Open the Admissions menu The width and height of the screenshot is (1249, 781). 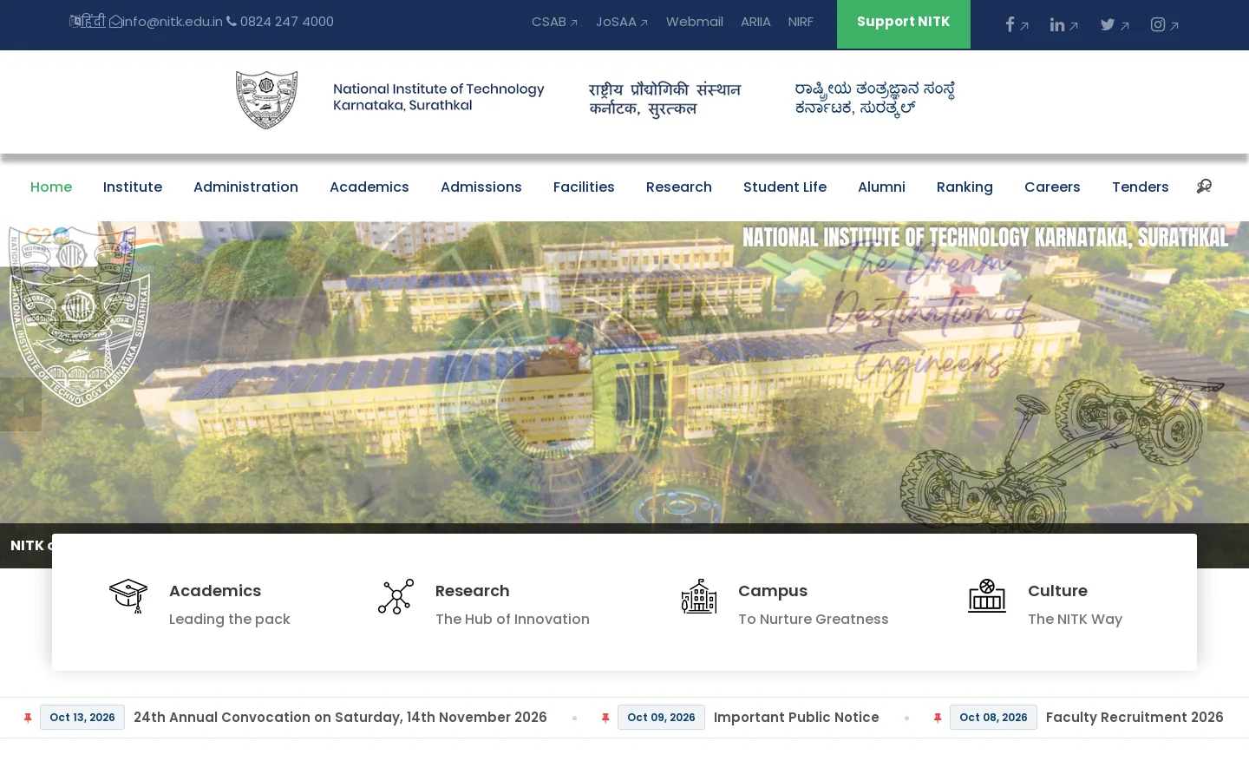(x=481, y=187)
